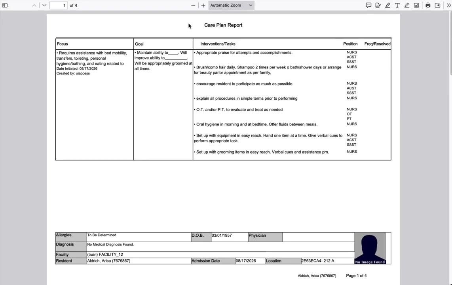Screen dimensions: 452x285
Task: Select the Draw pencil tool
Action: [407, 5]
